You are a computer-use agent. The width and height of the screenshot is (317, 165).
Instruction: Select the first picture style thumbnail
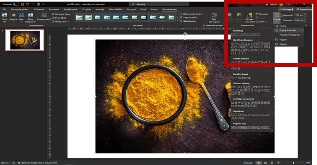(x=79, y=17)
